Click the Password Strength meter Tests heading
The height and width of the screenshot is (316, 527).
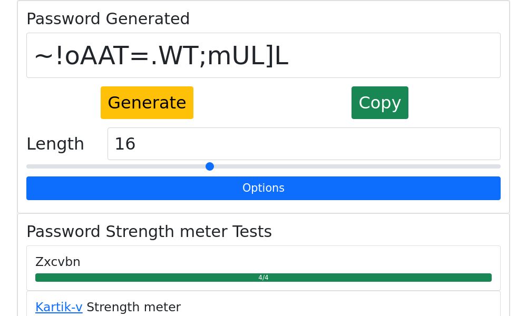[149, 232]
